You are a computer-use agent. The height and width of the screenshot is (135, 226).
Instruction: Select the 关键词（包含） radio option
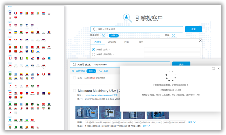point(93,50)
